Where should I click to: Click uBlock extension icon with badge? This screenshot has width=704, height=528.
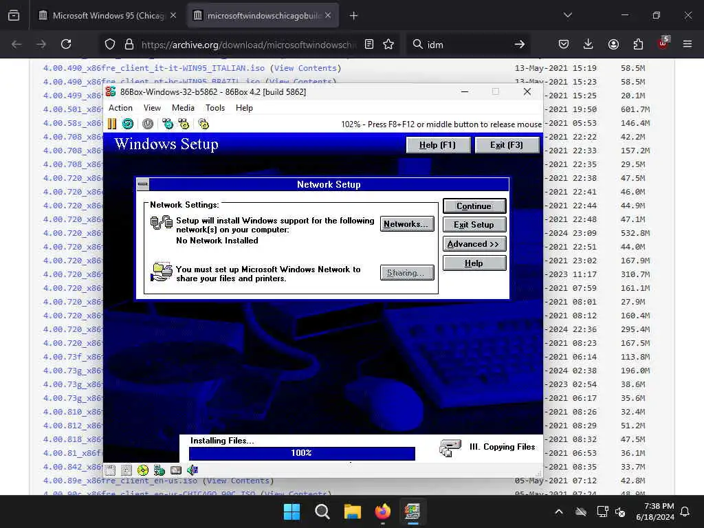click(663, 43)
